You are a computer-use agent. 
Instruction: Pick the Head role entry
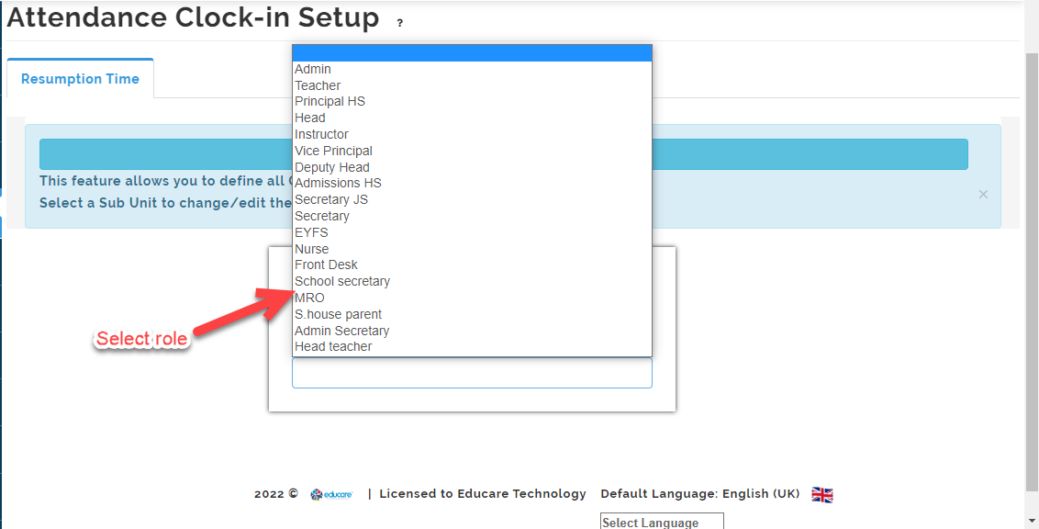472,118
